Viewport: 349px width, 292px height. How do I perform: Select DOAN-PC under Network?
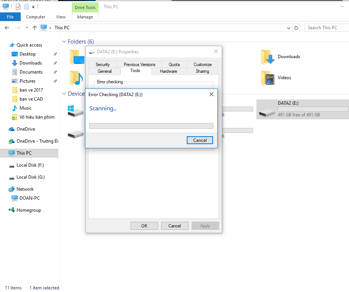pos(30,198)
